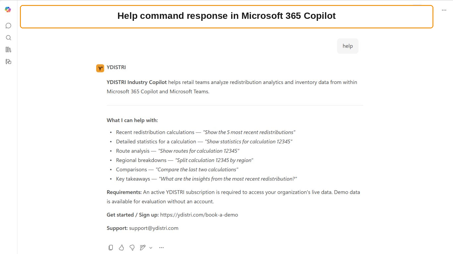
Task: Click the support@ydistri.com email address
Action: pyautogui.click(x=154, y=228)
